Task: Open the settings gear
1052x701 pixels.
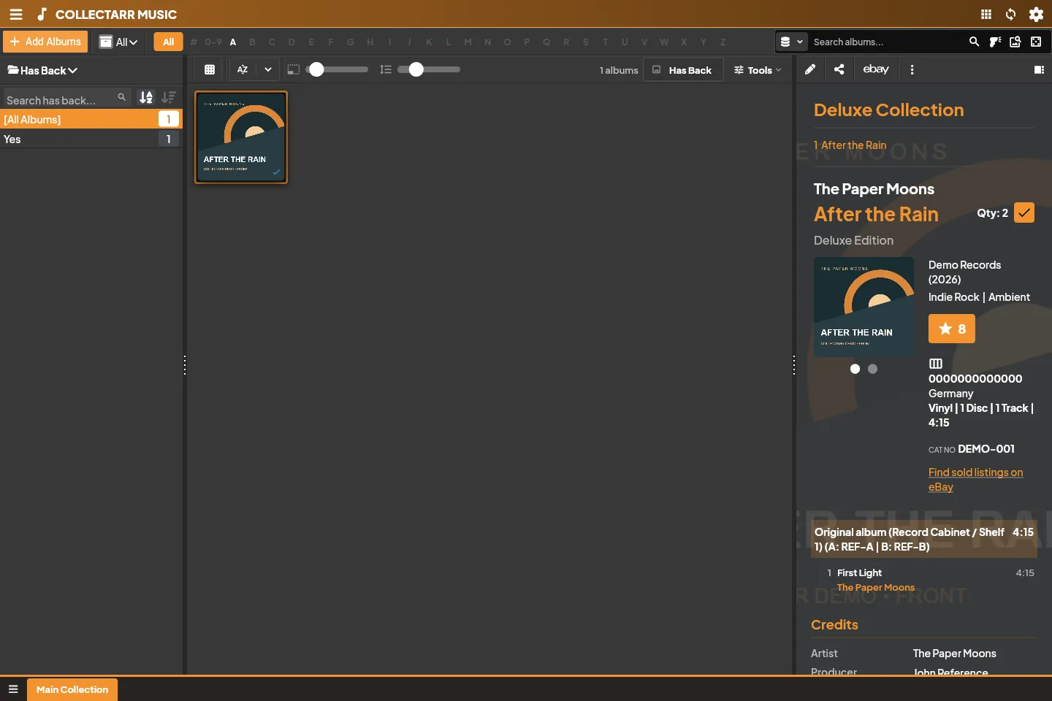Action: (x=1036, y=14)
